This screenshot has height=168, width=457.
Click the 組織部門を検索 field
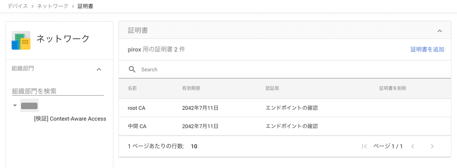pos(58,91)
